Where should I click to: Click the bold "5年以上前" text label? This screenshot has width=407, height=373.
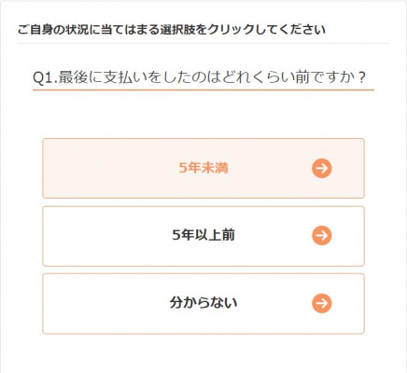click(x=203, y=235)
